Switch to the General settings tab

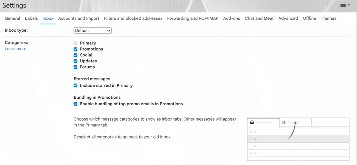point(12,18)
